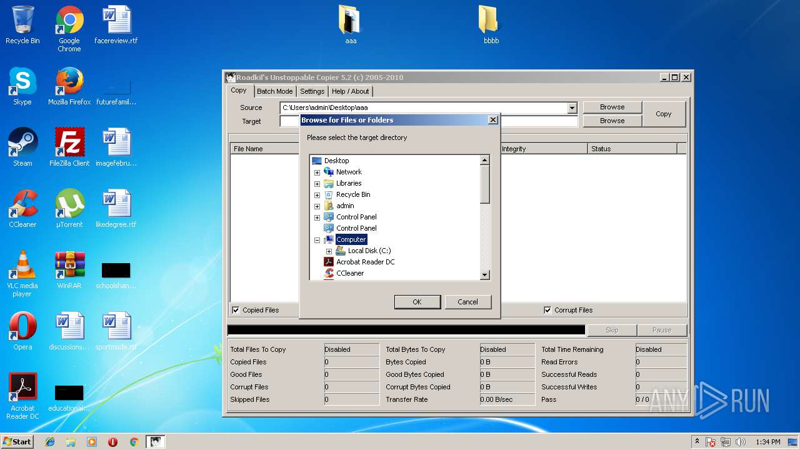Open the Recycle Bin desktop icon
This screenshot has height=450, width=800.
click(x=22, y=25)
